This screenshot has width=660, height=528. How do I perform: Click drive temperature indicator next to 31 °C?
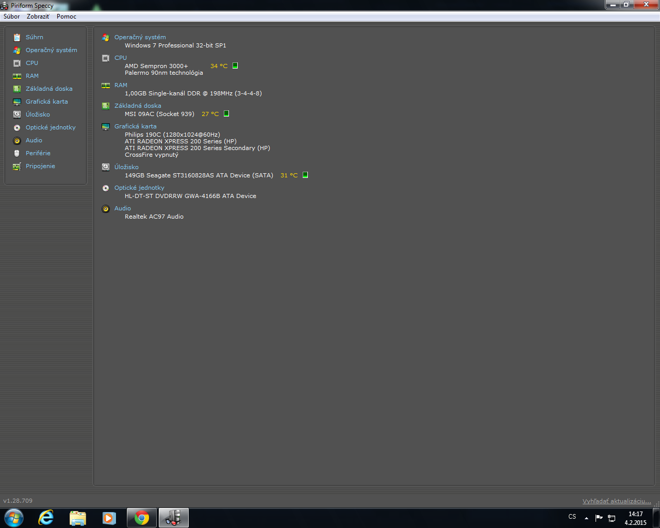[305, 175]
